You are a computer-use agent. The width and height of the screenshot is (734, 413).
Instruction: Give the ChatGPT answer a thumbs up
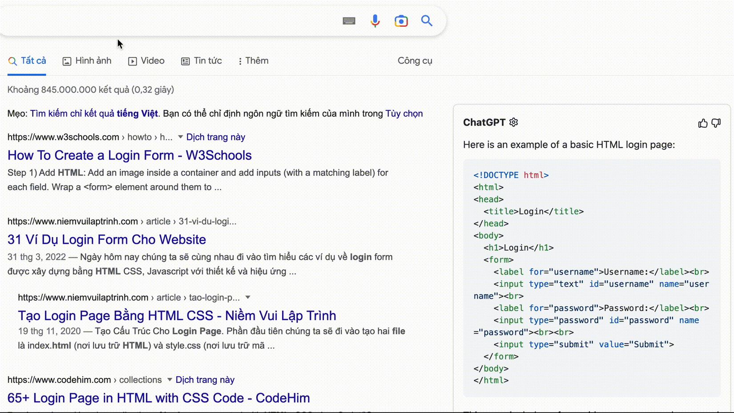click(x=702, y=123)
